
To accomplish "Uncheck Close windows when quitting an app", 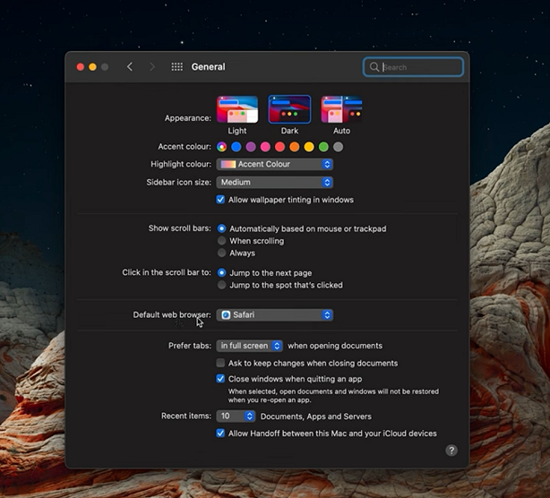I will pyautogui.click(x=221, y=379).
